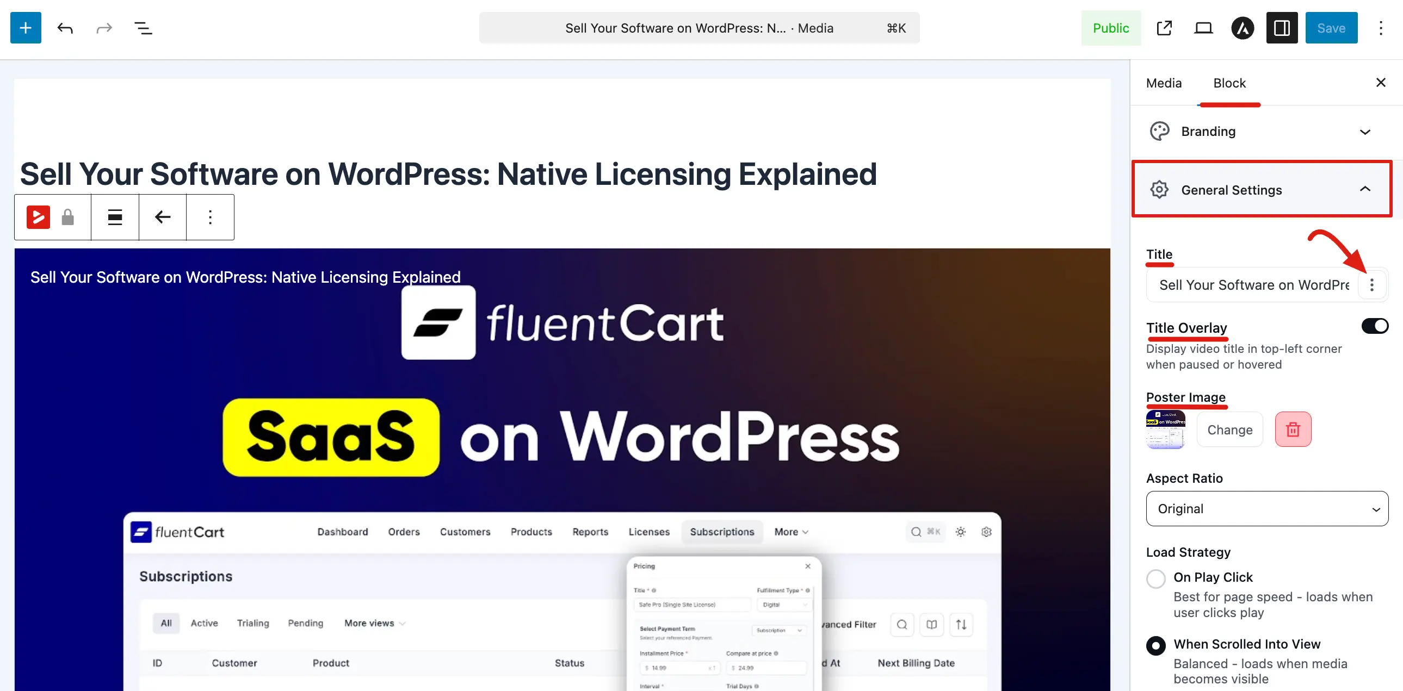Switch to the Block sidebar tab
The width and height of the screenshot is (1403, 691).
pos(1229,83)
